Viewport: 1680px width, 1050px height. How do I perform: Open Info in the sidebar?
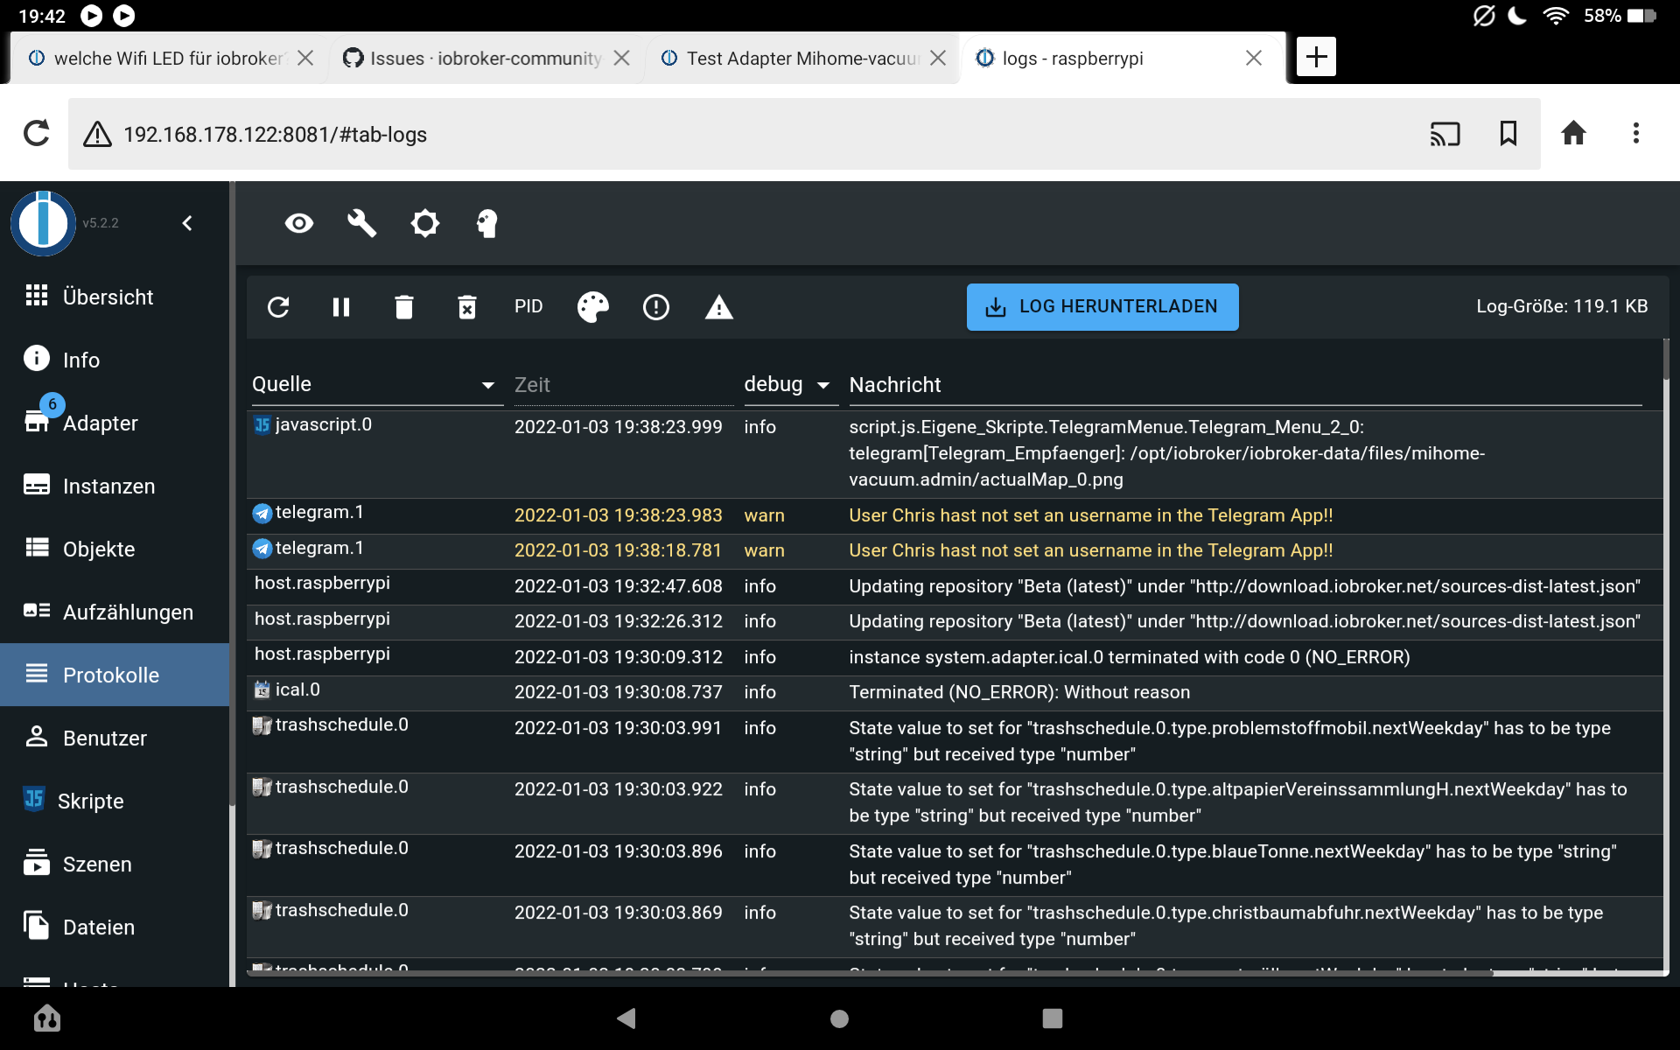115,360
